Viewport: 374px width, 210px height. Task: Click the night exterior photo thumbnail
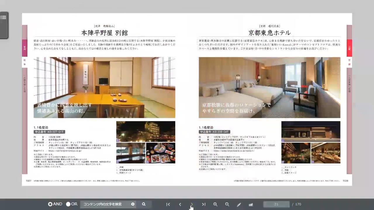(x=146, y=131)
